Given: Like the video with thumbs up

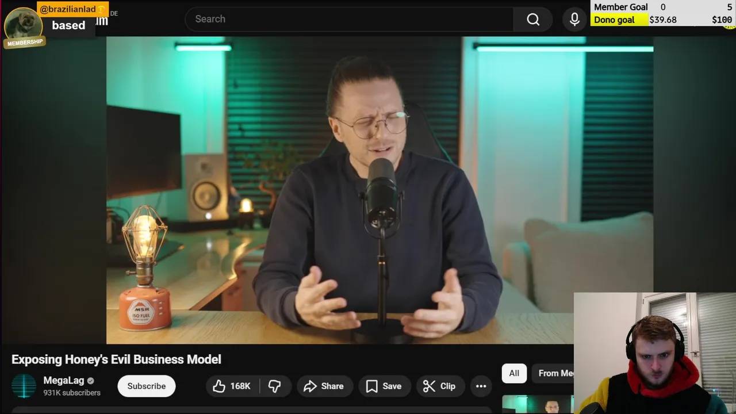Looking at the screenshot, I should (x=232, y=386).
